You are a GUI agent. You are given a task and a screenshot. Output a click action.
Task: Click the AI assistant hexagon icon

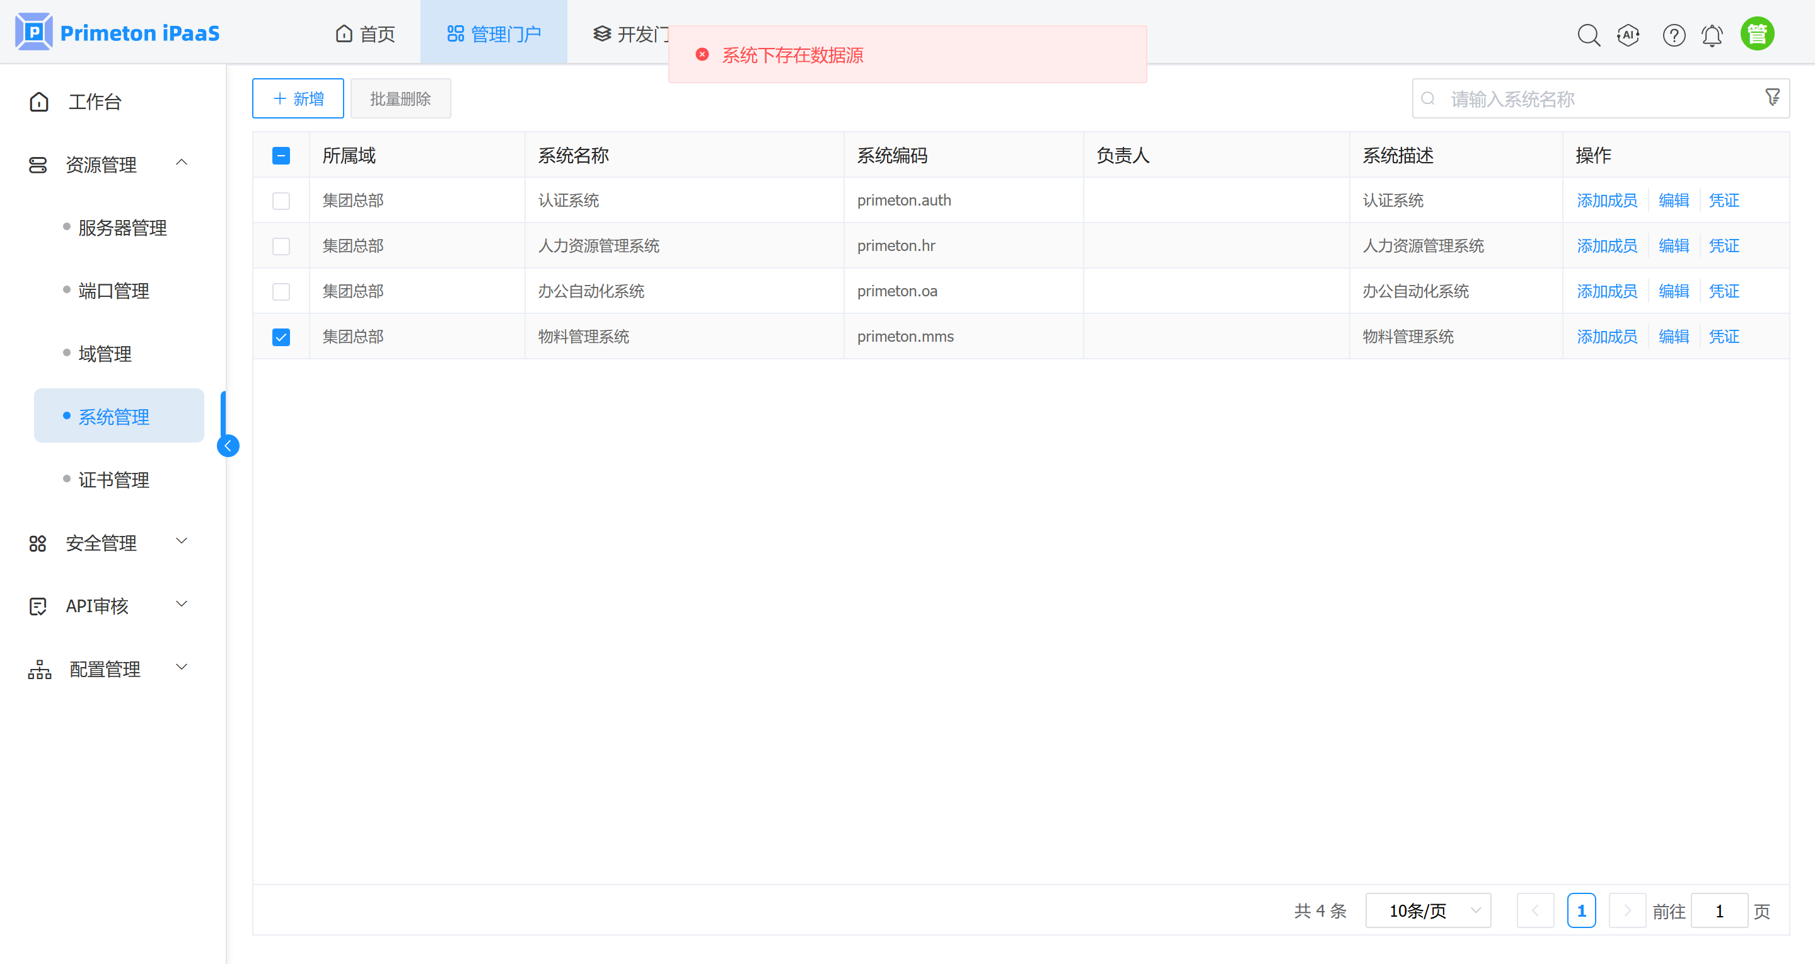1628,35
